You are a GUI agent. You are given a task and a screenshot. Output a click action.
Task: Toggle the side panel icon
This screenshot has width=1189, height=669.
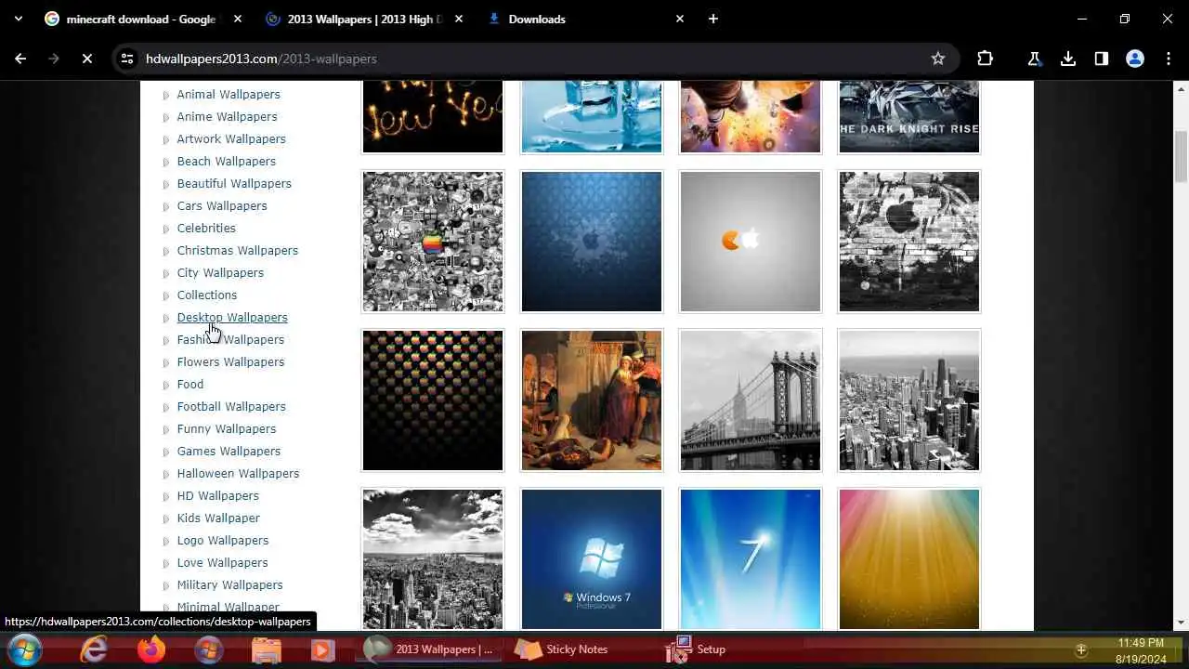pos(1102,59)
